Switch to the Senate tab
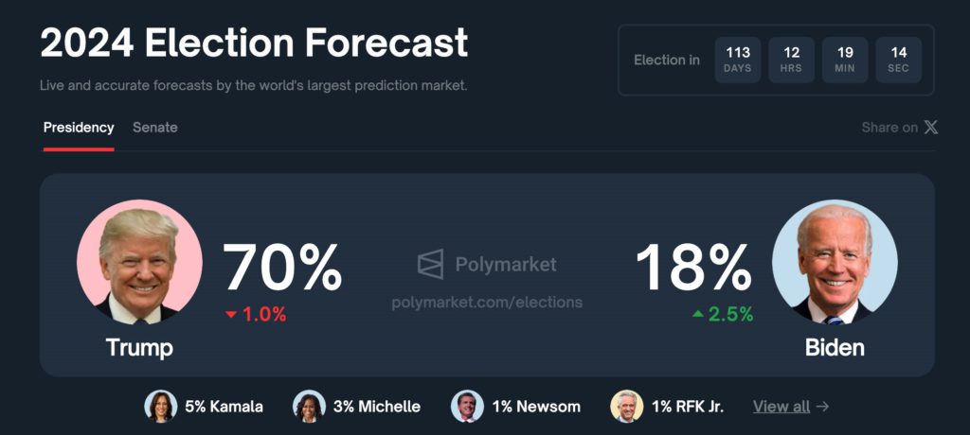This screenshot has width=970, height=435. 155,128
